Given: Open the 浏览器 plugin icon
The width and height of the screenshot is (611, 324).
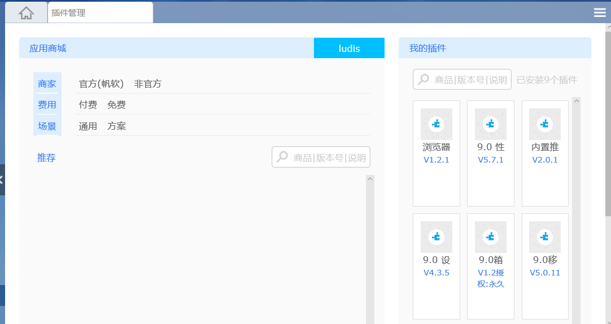Looking at the screenshot, I should 437,124.
